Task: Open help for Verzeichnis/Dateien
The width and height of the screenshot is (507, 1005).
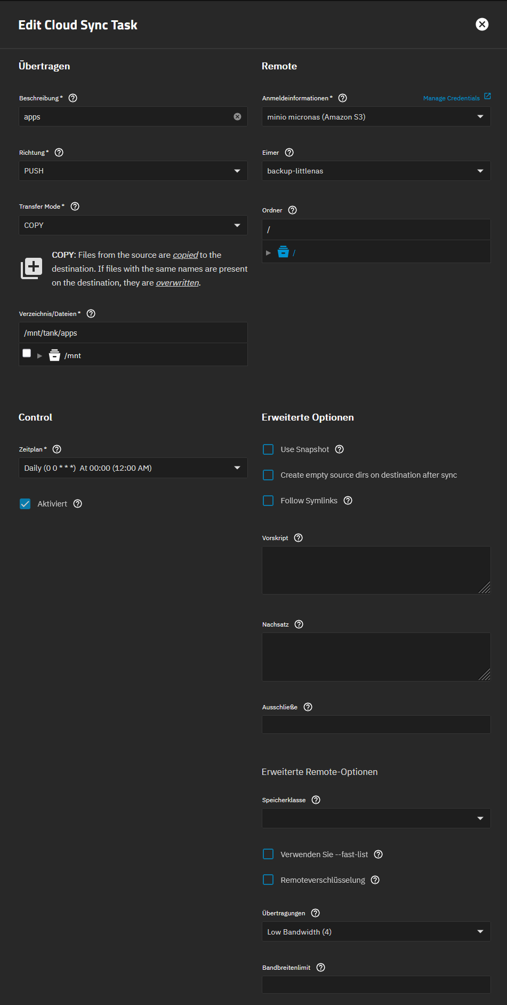Action: (91, 314)
